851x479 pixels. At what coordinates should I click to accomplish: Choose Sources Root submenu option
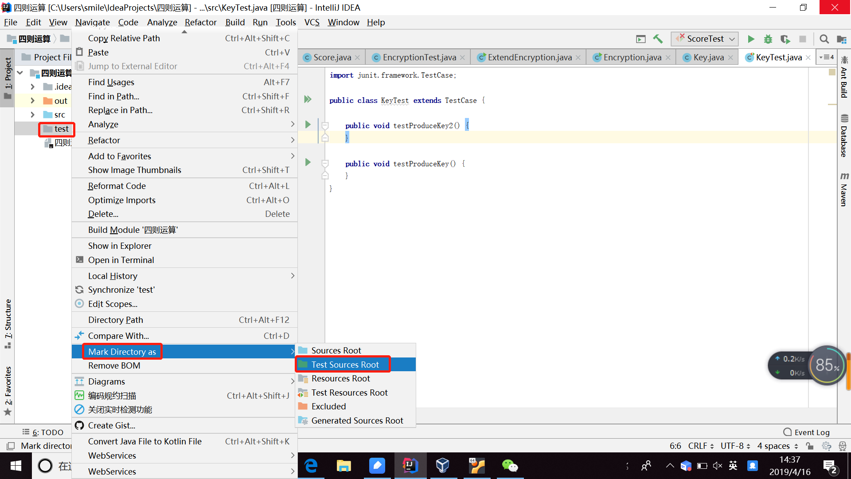pos(355,350)
